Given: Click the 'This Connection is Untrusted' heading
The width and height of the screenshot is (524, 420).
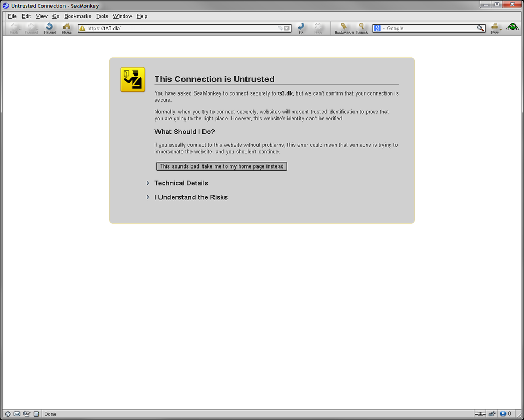Looking at the screenshot, I should point(214,79).
